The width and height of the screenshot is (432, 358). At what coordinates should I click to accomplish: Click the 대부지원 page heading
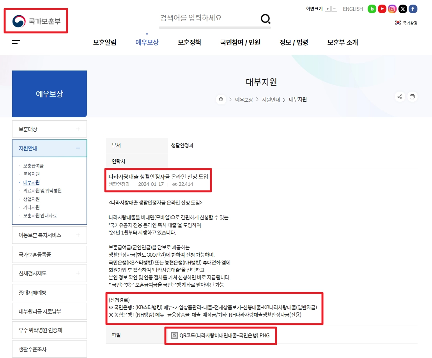coord(261,82)
